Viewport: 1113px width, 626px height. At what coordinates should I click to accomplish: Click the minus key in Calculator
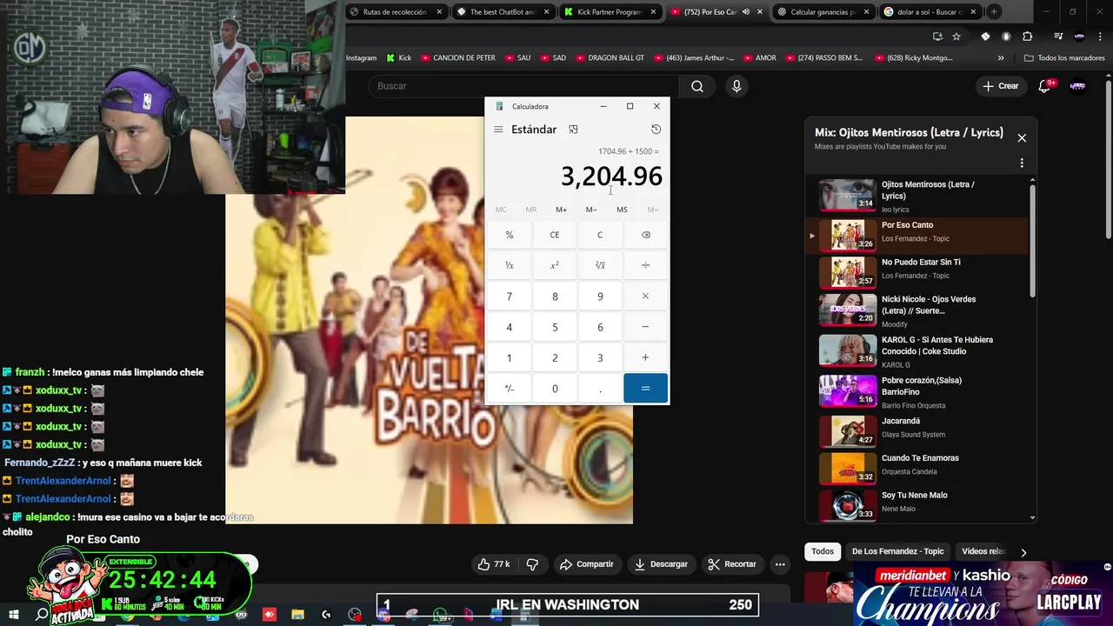pos(645,327)
